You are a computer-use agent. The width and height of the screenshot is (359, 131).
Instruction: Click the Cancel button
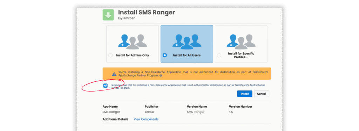(x=262, y=94)
